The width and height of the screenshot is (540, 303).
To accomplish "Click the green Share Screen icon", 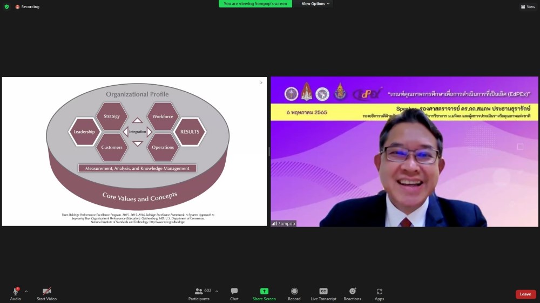I will pyautogui.click(x=264, y=291).
